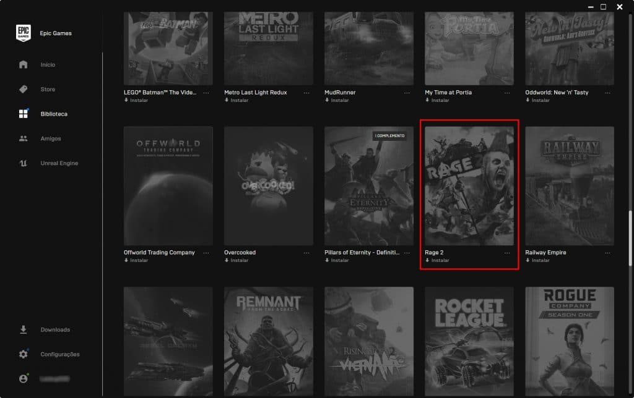The image size is (634, 398).
Task: Open the Metro Last Light Redux cover
Action: 269,48
